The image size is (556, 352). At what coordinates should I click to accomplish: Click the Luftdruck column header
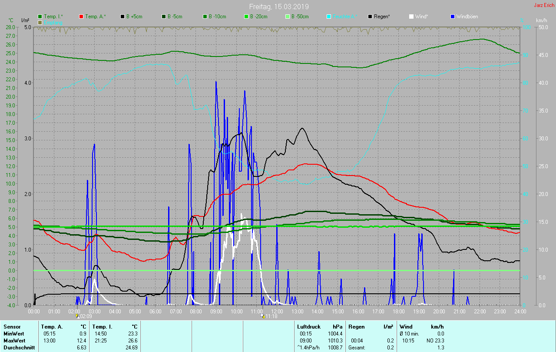[x=308, y=326]
